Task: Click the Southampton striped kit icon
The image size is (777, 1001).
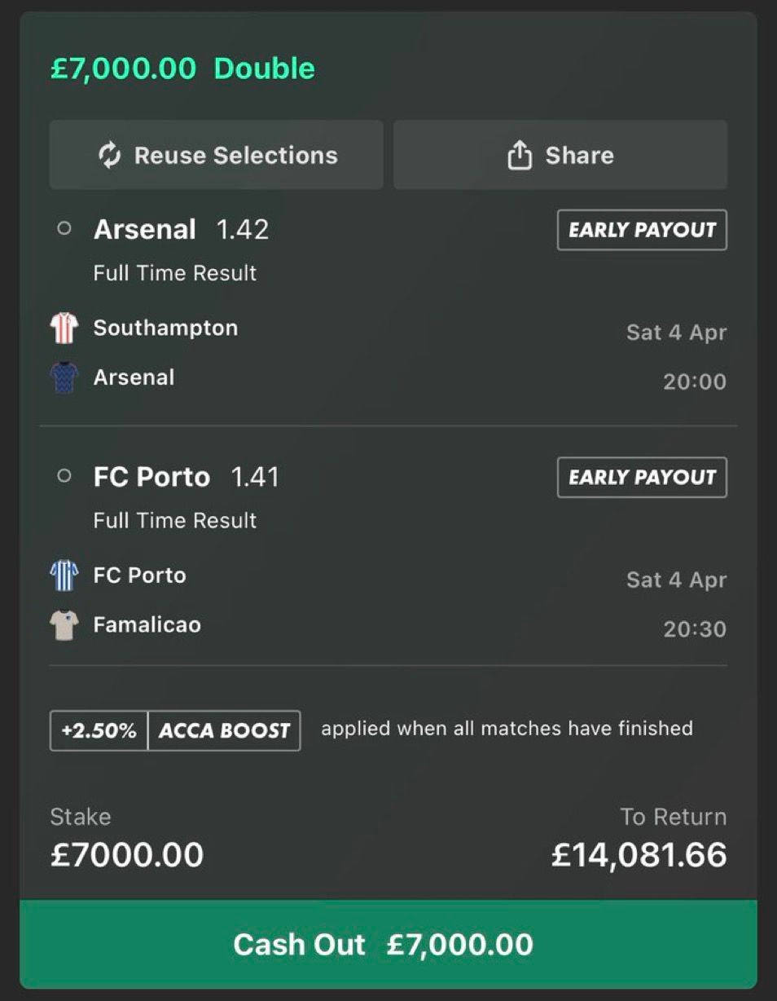Action: (x=64, y=328)
